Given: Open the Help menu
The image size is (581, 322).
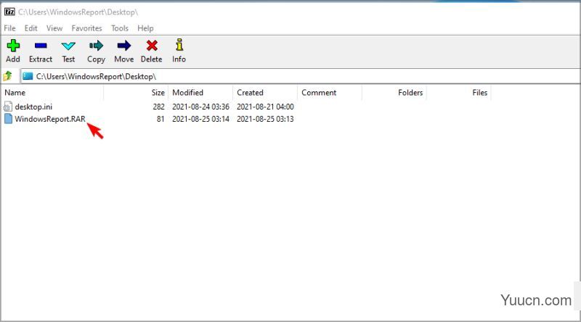Looking at the screenshot, I should 145,28.
